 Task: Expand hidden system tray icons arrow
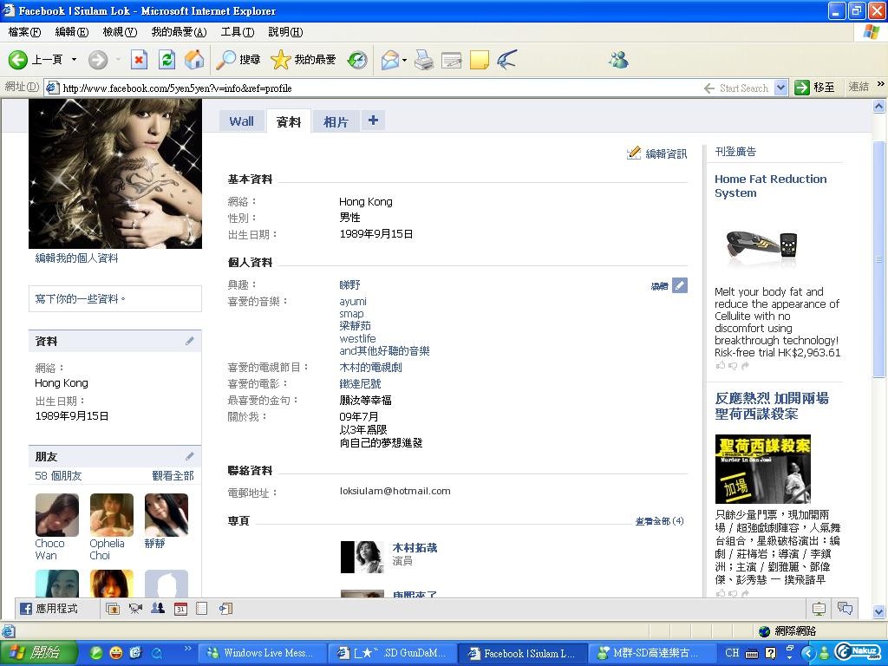point(808,654)
